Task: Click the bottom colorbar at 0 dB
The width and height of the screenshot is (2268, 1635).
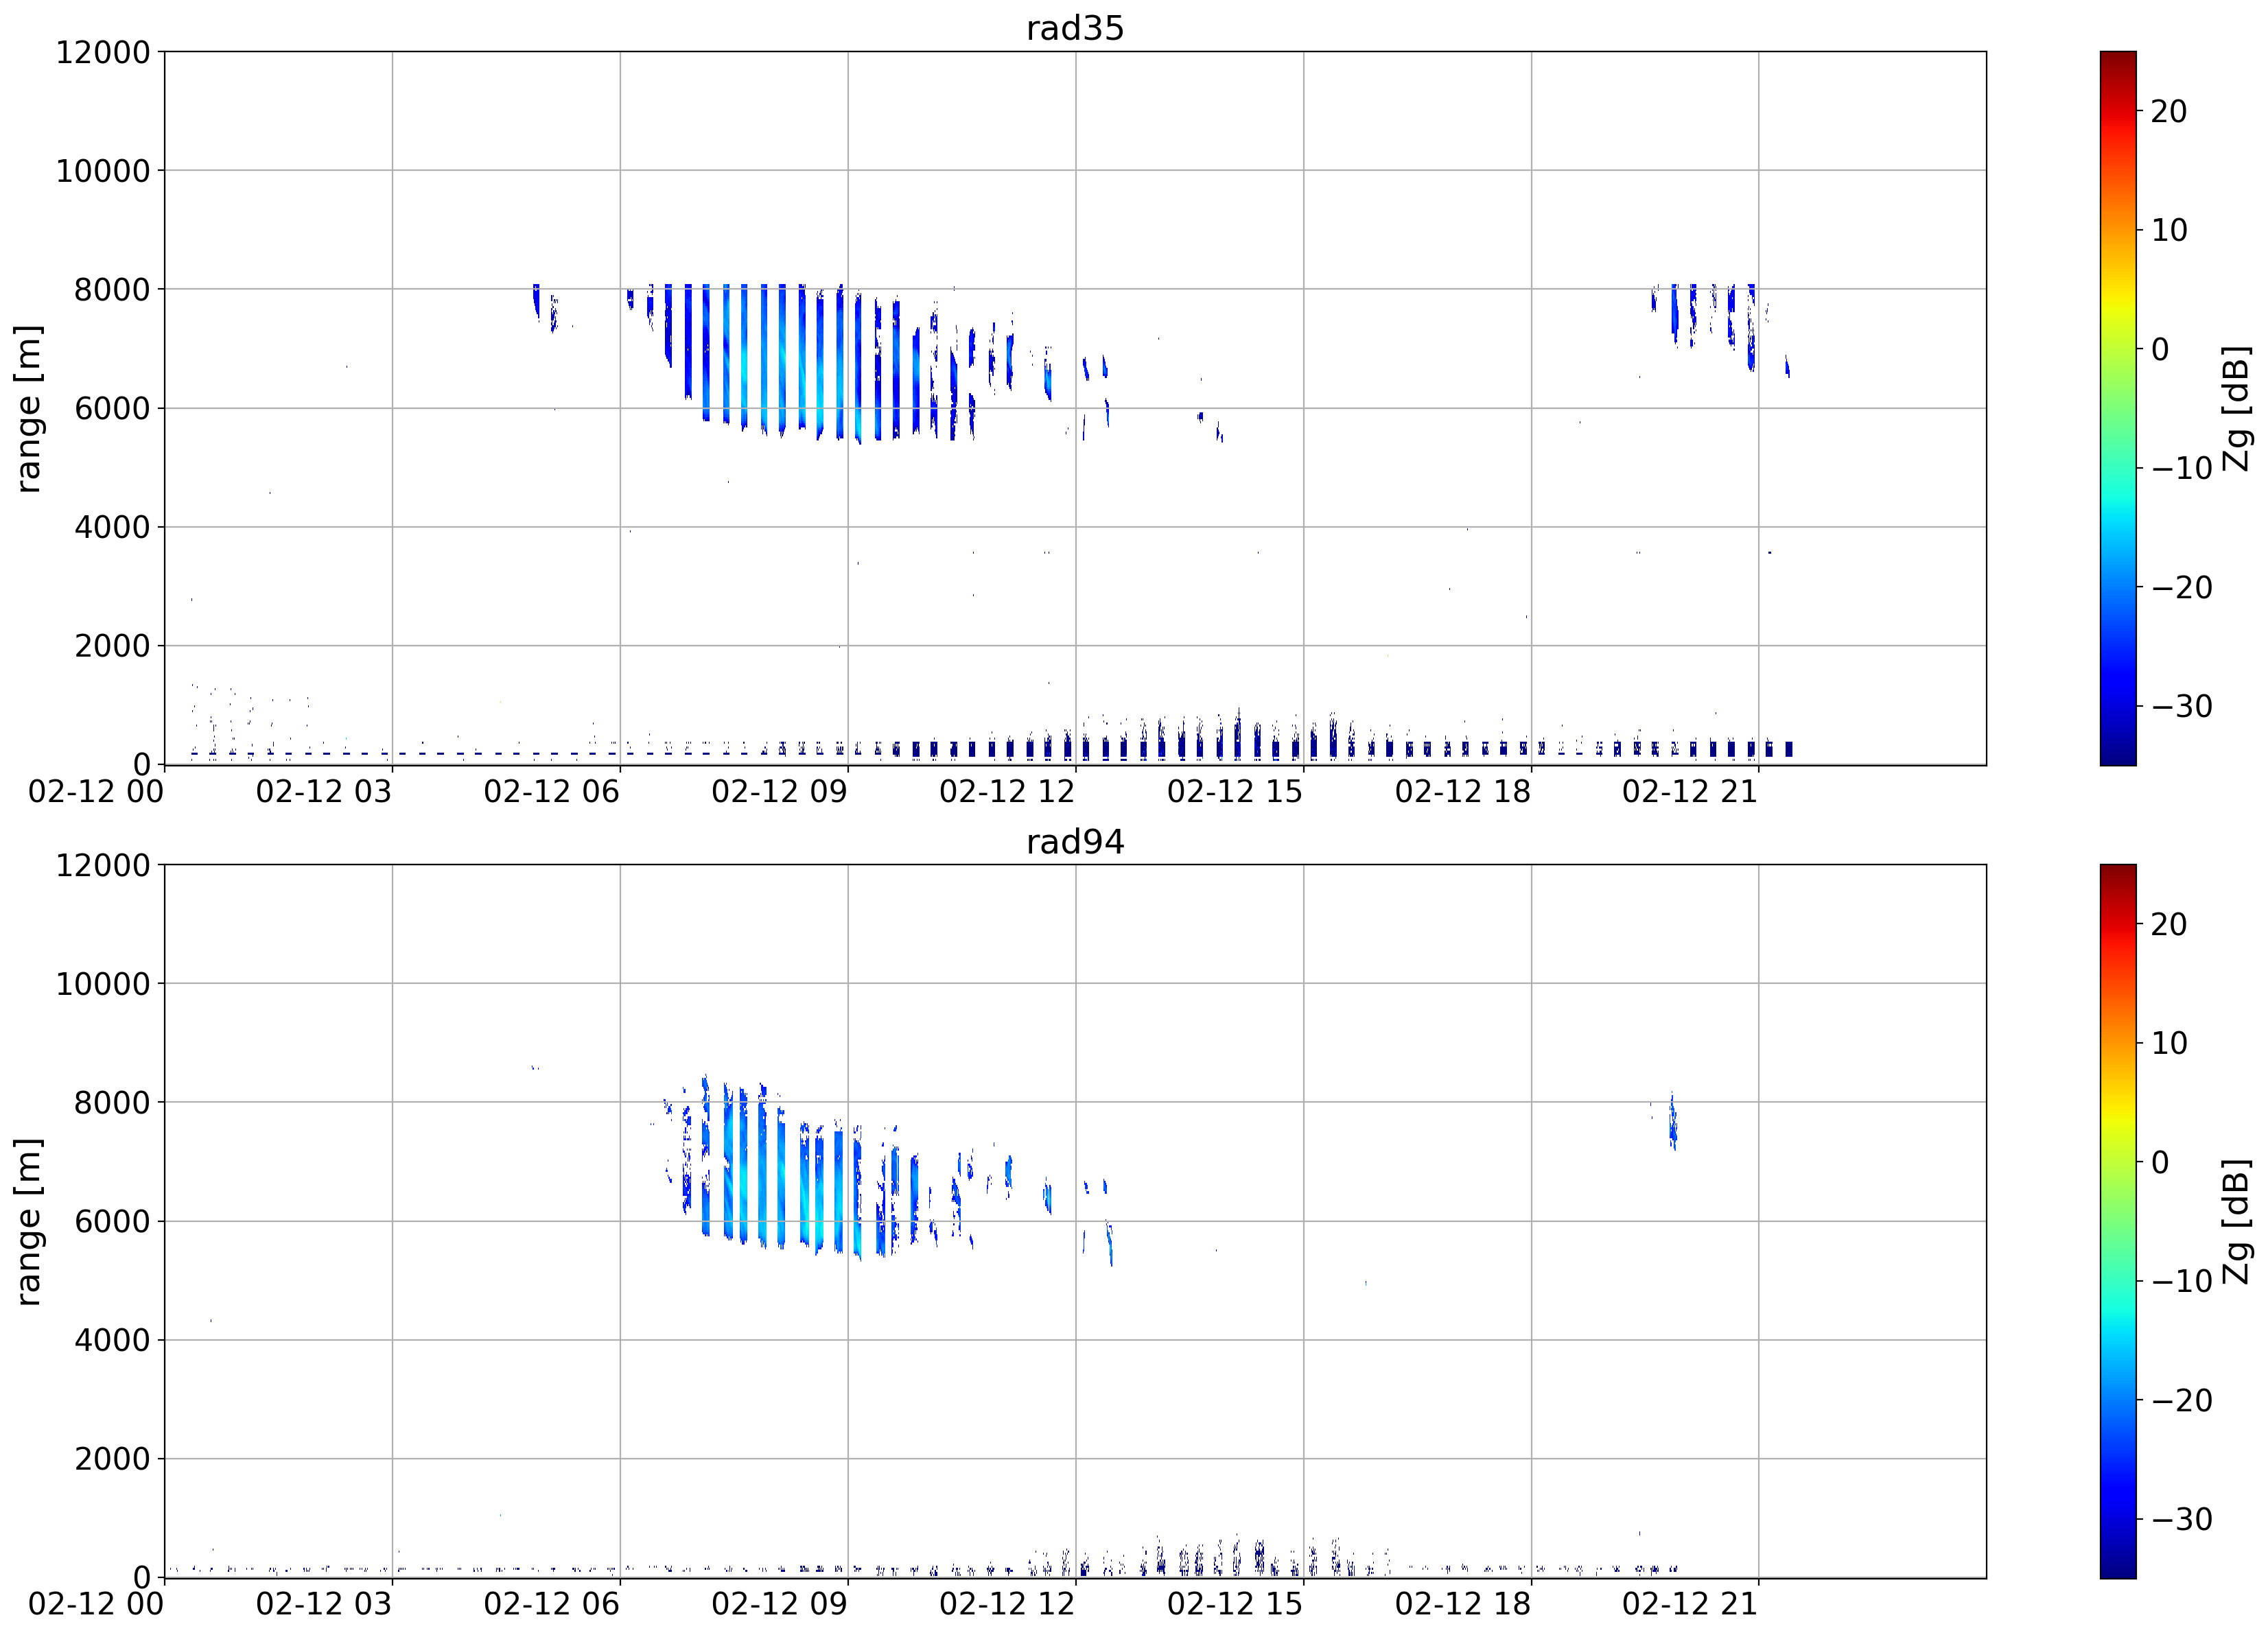Action: (x=2118, y=1162)
